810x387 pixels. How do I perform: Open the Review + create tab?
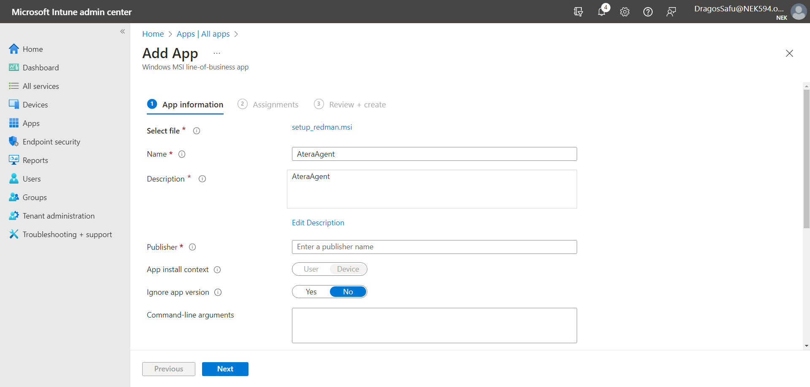(357, 104)
